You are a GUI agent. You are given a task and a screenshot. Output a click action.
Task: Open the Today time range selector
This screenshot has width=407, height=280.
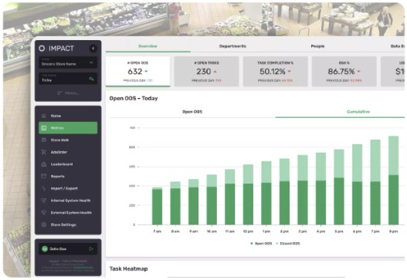(68, 79)
